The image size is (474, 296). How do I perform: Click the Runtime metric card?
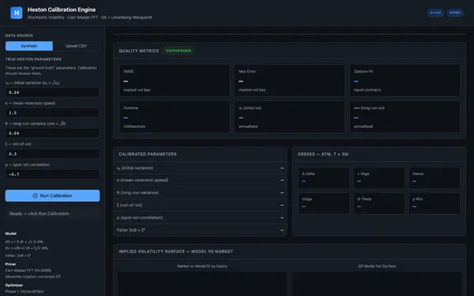click(175, 117)
